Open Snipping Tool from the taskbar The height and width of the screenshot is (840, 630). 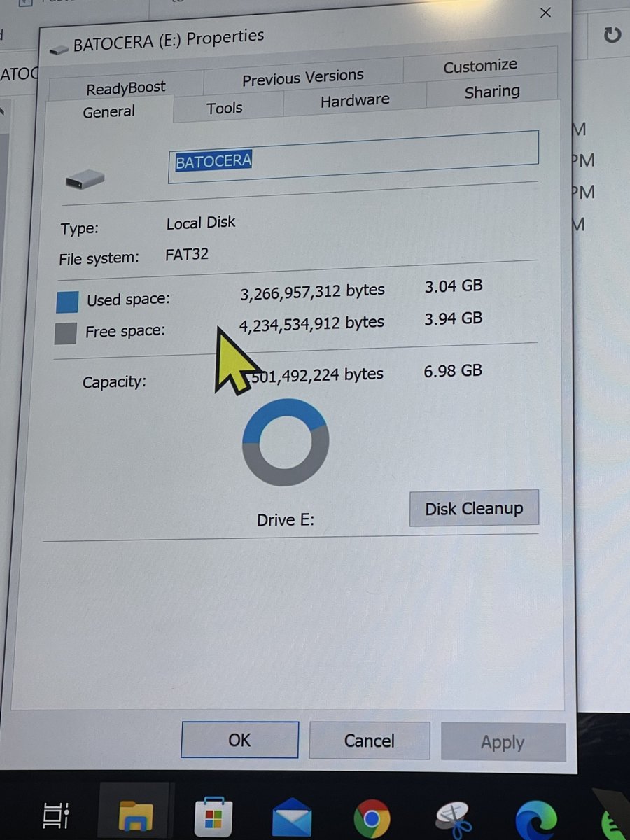[455, 819]
